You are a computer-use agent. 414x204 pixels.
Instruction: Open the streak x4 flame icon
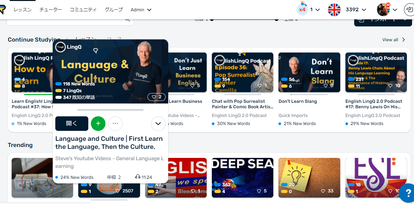click(302, 9)
